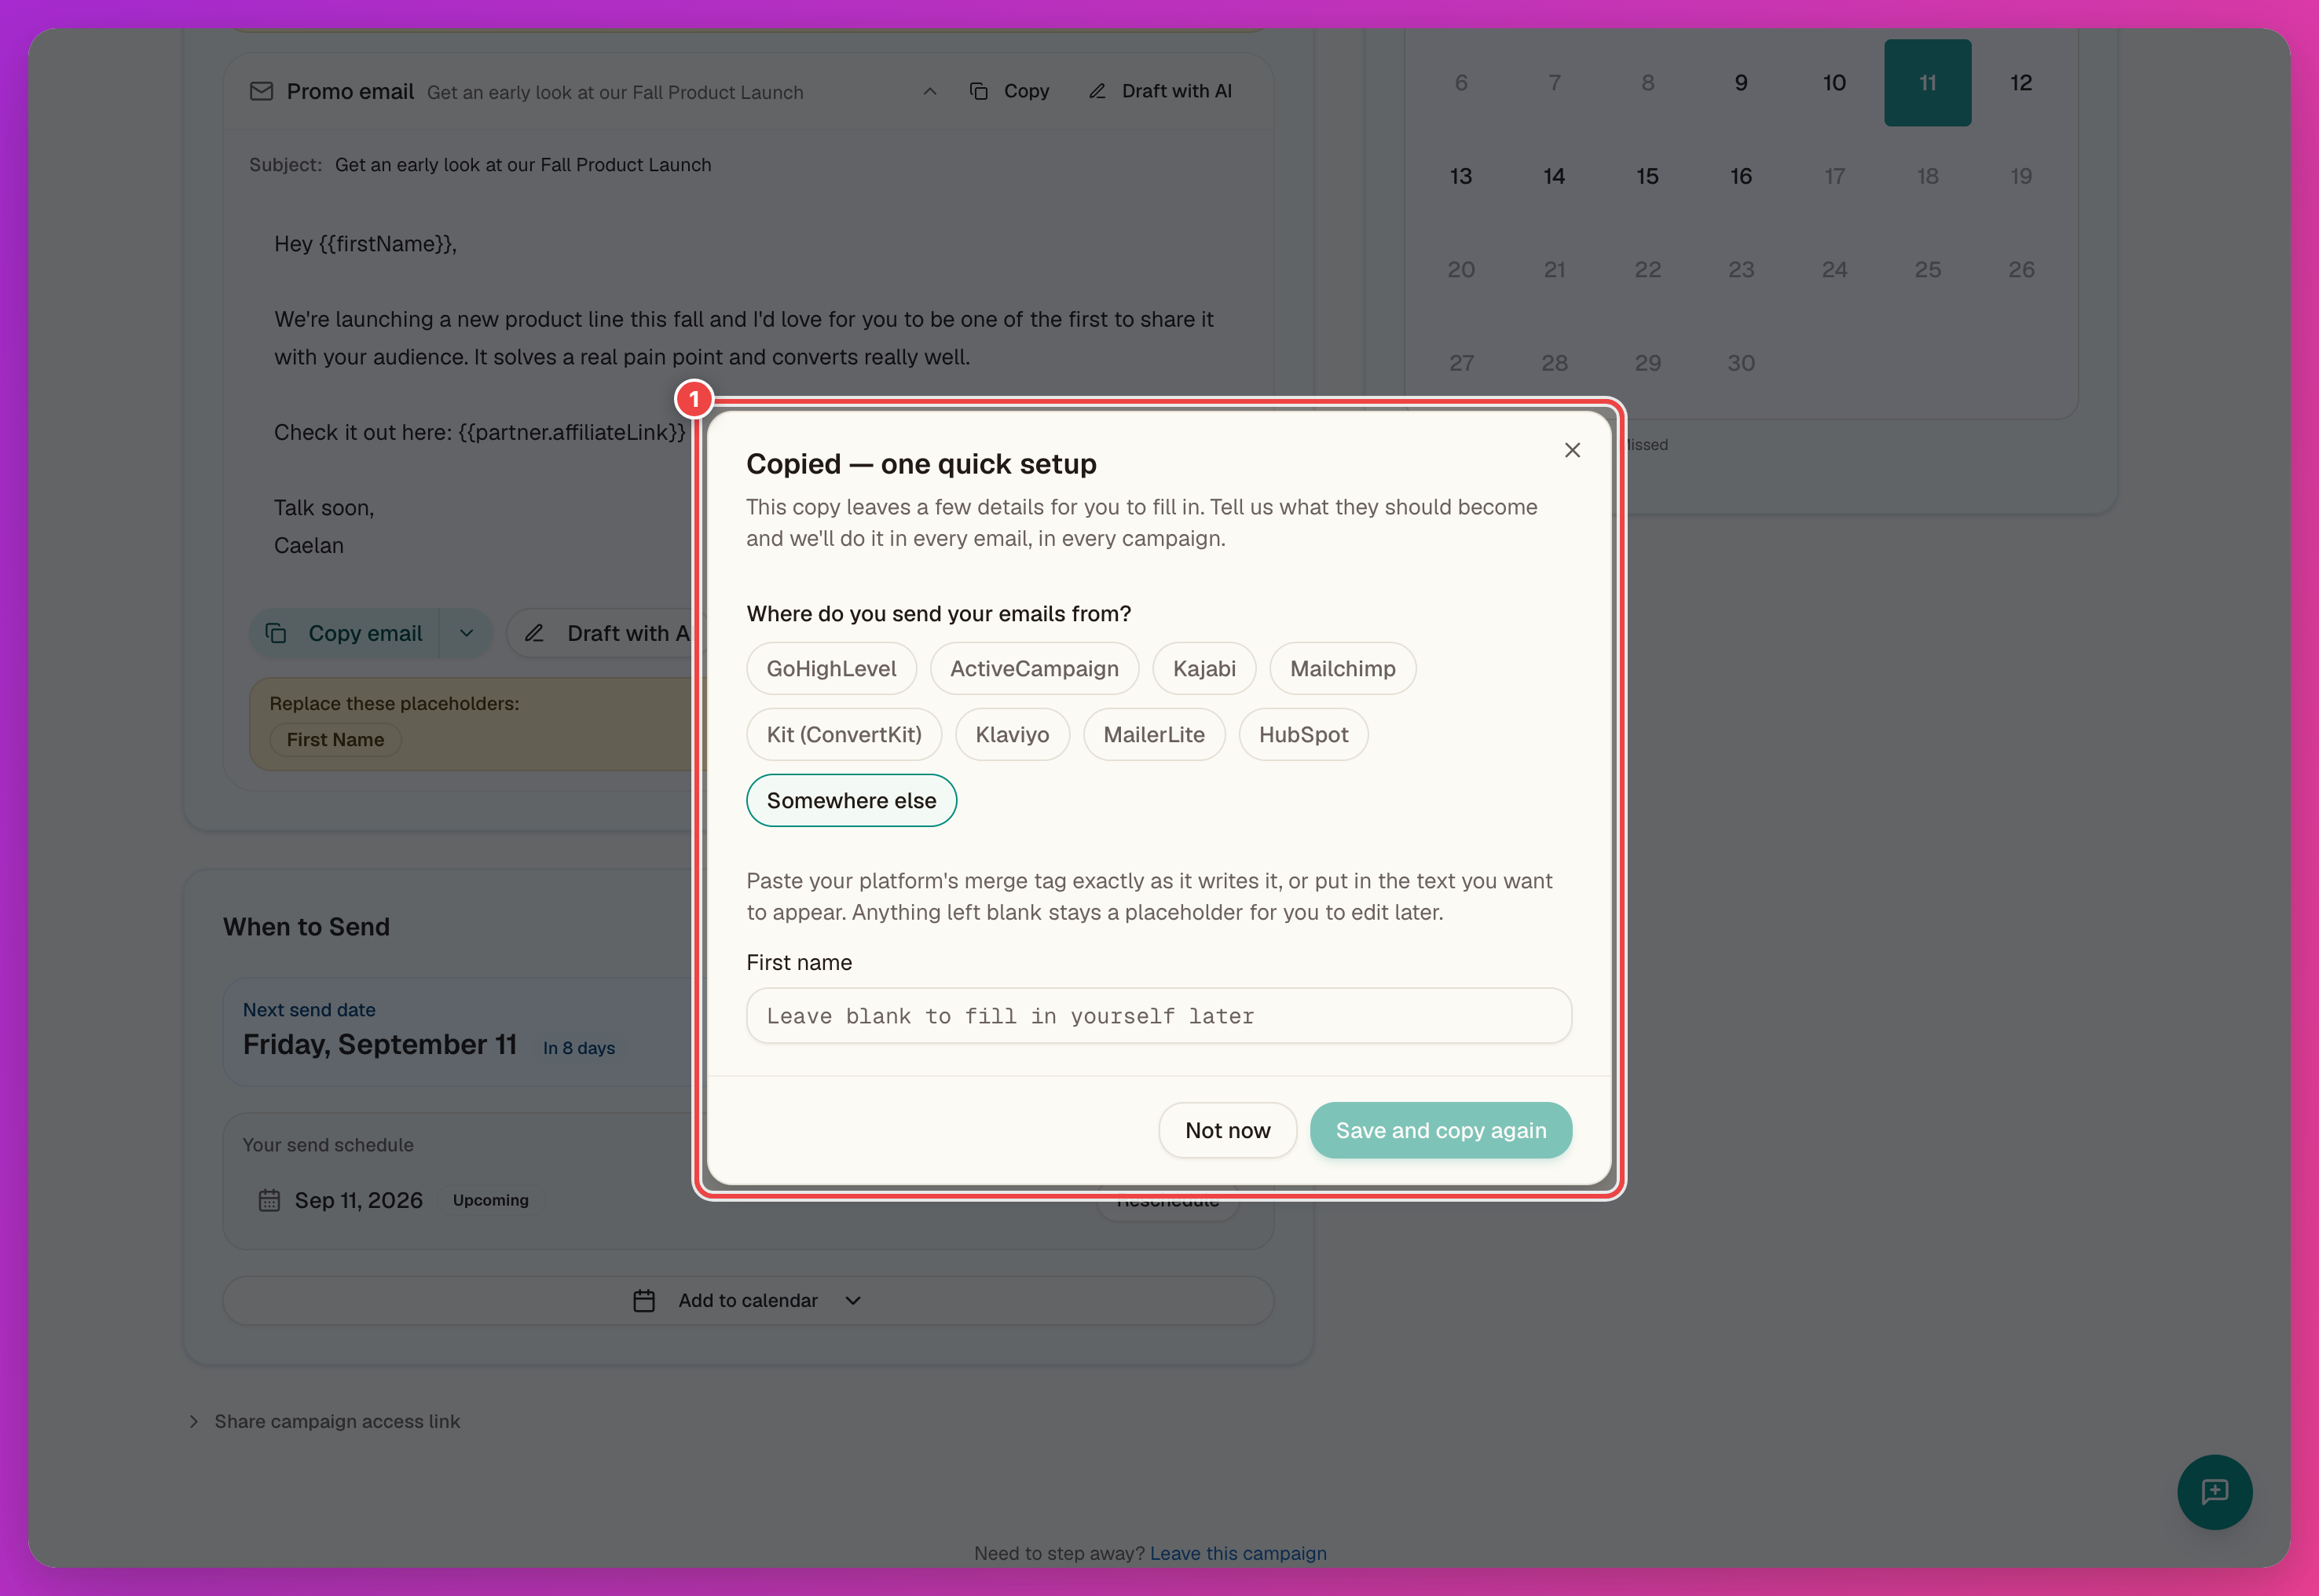The image size is (2319, 1596).
Task: Select calendar day 12
Action: pos(2021,83)
